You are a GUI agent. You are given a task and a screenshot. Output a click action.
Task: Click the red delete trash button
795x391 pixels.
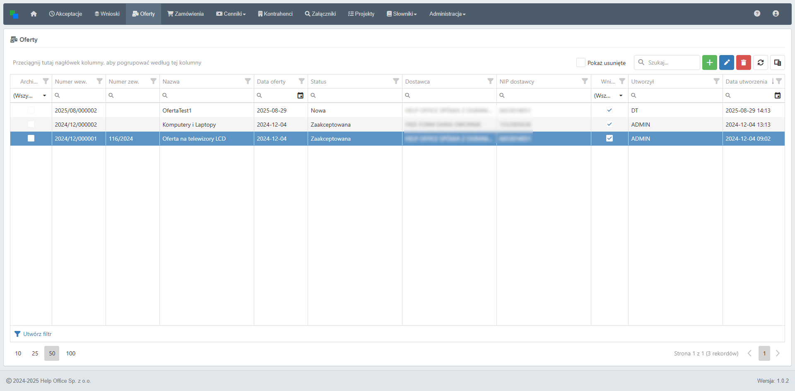click(743, 62)
